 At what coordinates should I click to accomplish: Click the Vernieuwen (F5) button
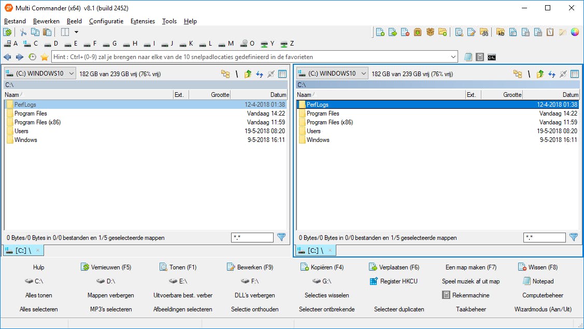[106, 267]
